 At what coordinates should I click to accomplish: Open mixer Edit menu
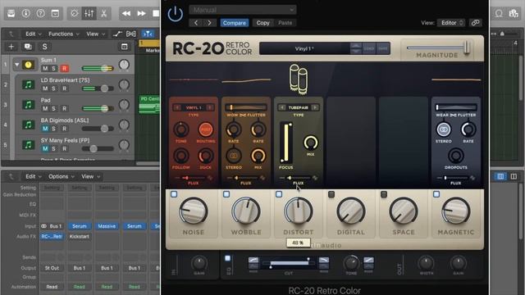[x=33, y=176]
